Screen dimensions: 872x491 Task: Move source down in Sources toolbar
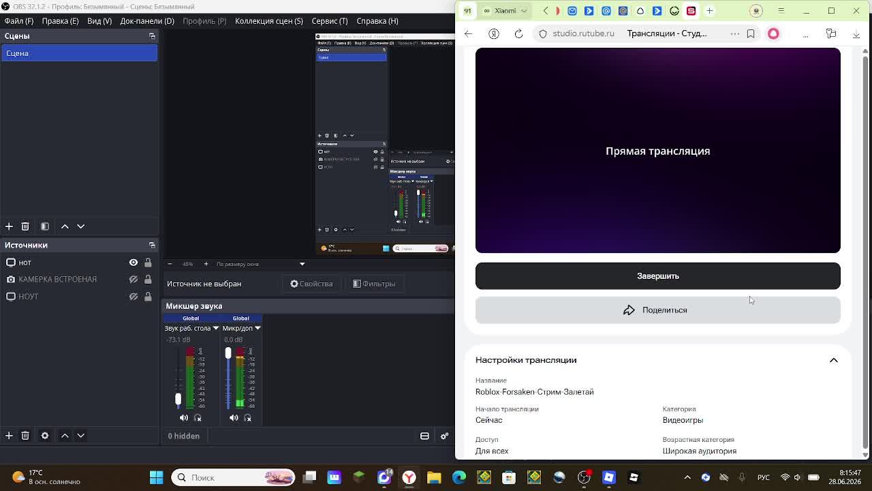tap(80, 436)
